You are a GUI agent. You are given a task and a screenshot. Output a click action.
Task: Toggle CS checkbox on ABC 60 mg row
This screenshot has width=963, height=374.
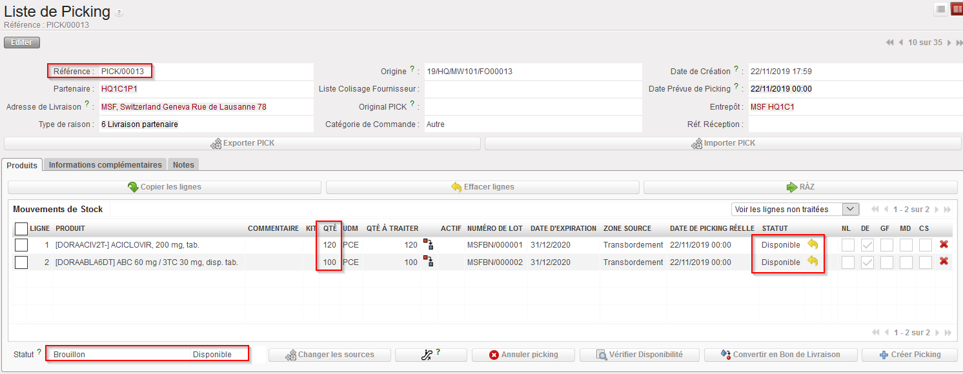click(925, 262)
